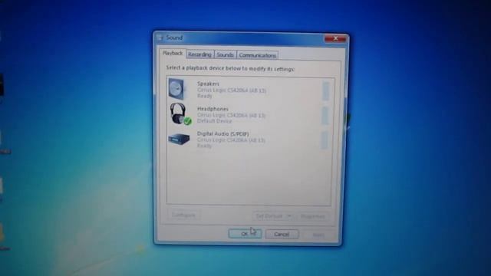Image resolution: width=491 pixels, height=276 pixels.
Task: Select the Headphones device icon
Action: point(180,114)
